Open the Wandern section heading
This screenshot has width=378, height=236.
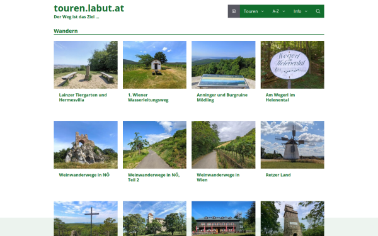coord(66,31)
